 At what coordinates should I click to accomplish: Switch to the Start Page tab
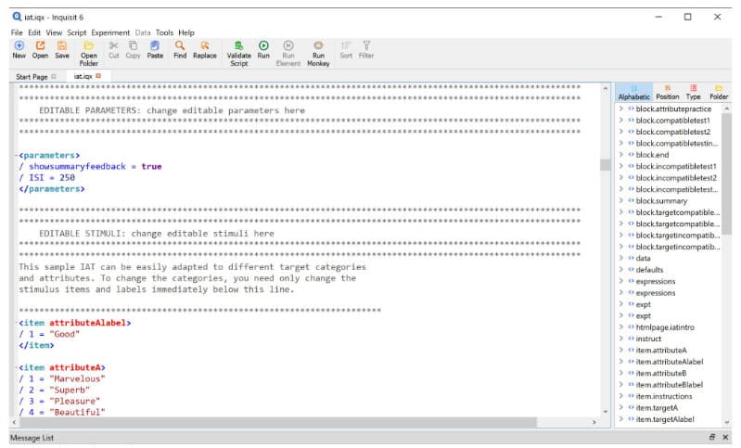point(32,77)
